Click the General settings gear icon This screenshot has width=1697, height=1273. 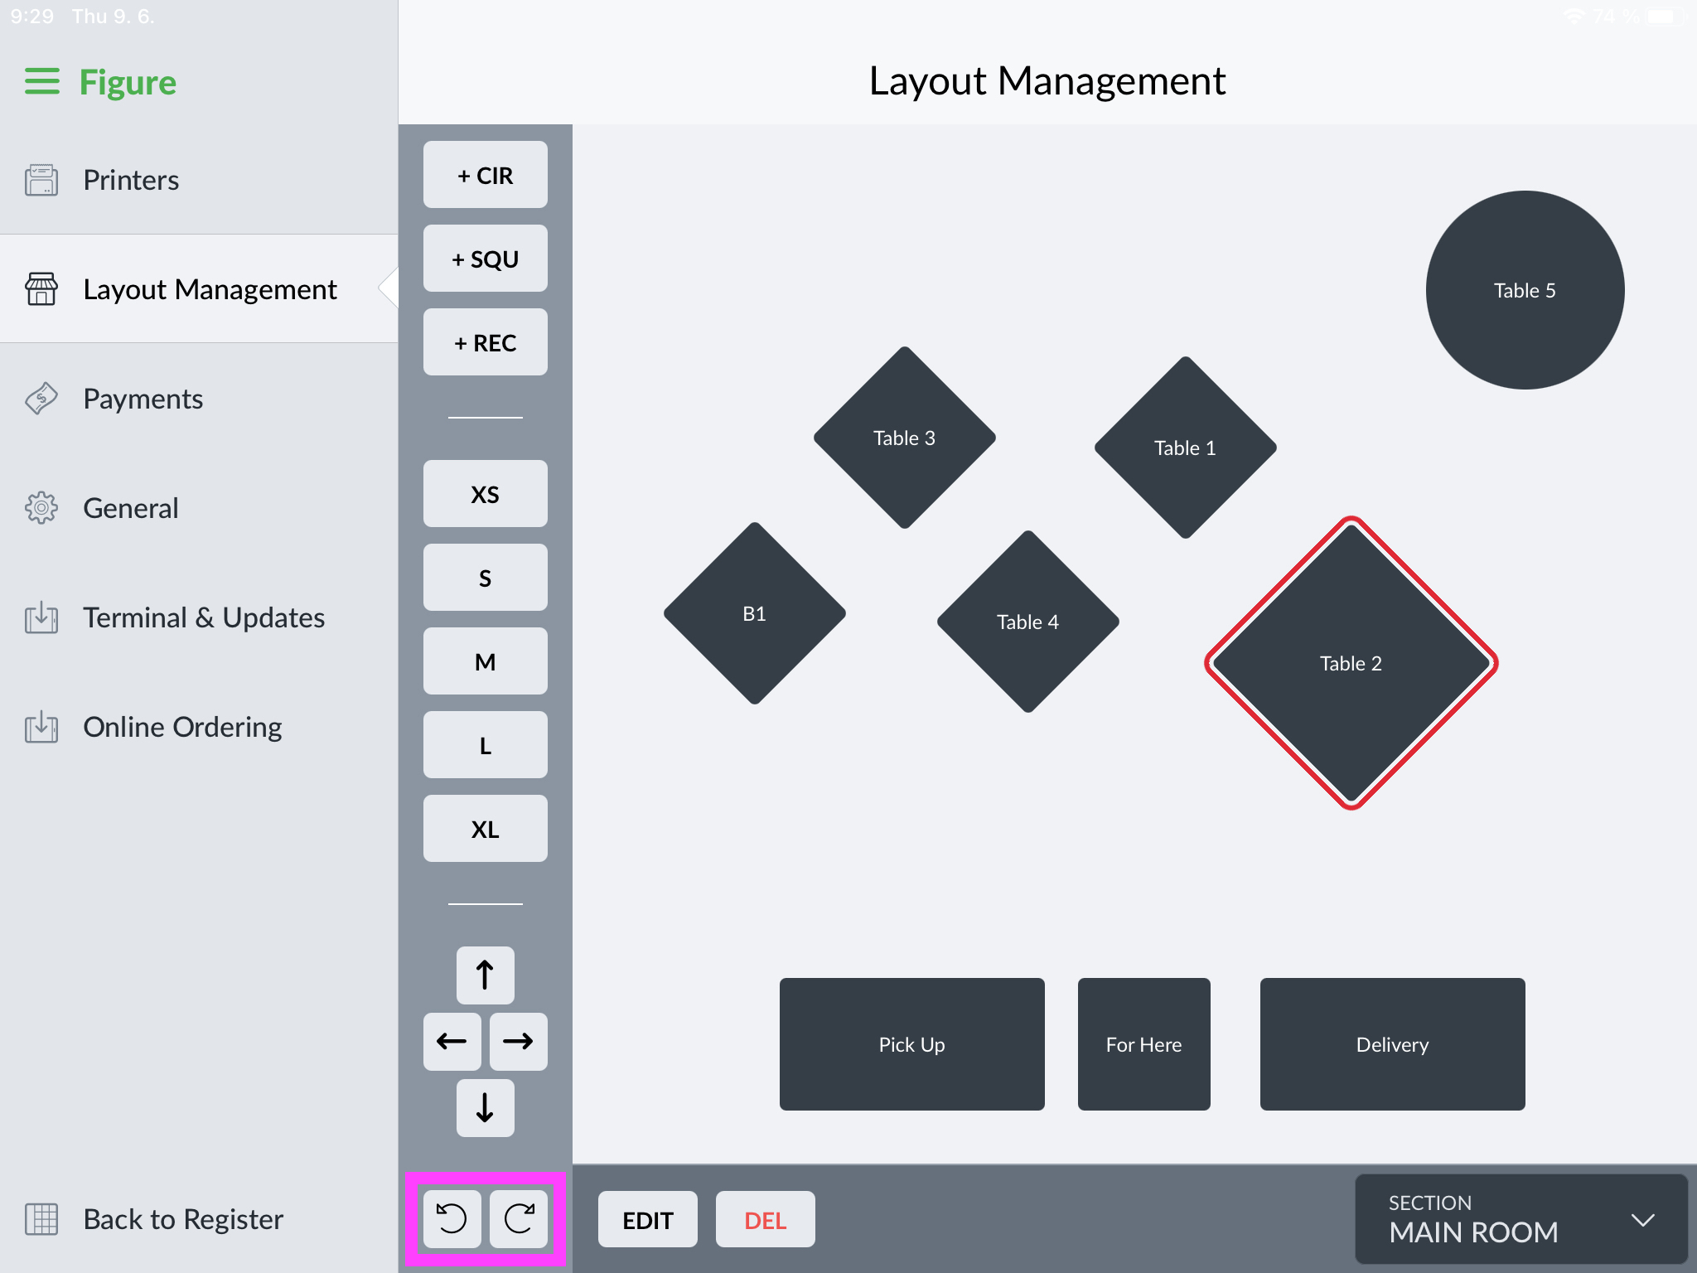coord(42,508)
